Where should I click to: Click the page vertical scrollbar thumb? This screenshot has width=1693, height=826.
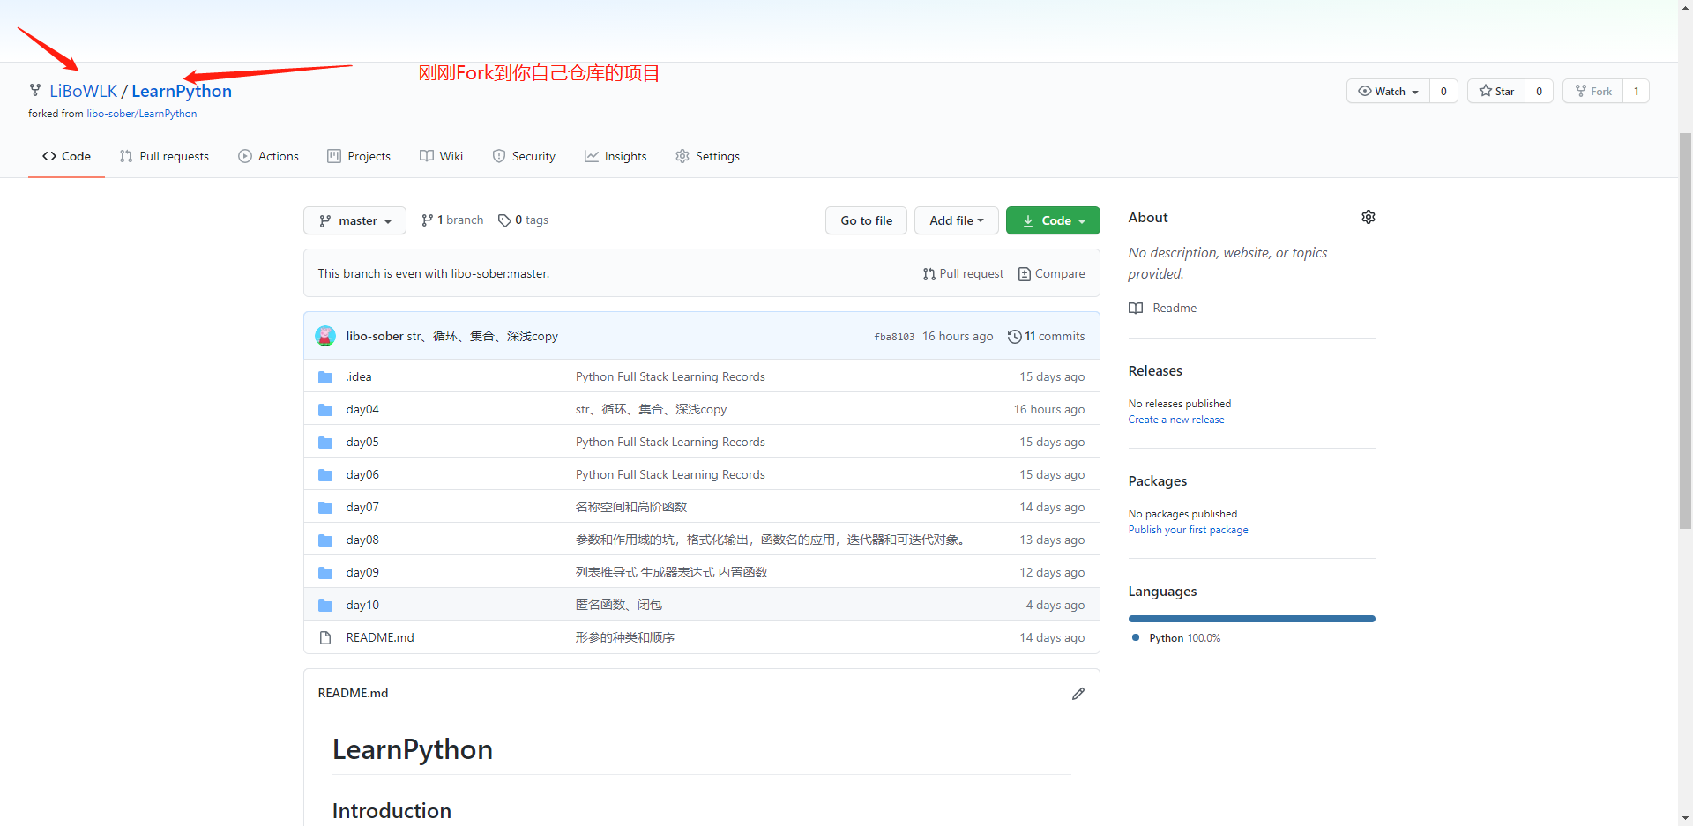coord(1685,331)
